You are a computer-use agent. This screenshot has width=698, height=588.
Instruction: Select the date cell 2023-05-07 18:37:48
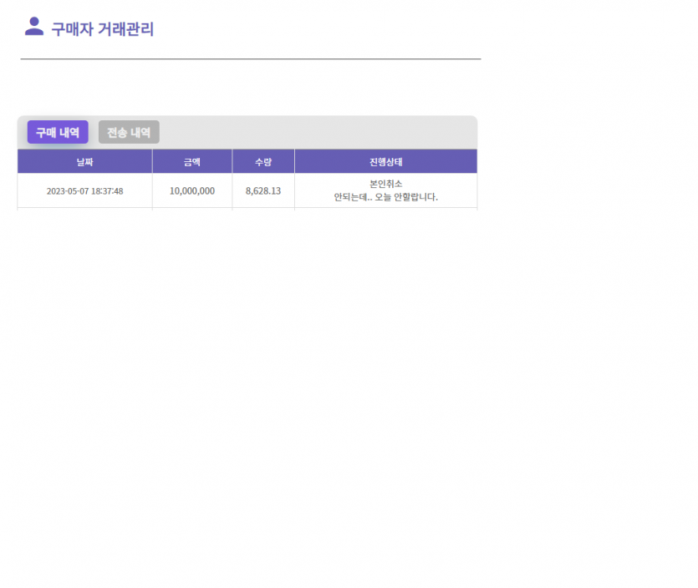pyautogui.click(x=84, y=191)
